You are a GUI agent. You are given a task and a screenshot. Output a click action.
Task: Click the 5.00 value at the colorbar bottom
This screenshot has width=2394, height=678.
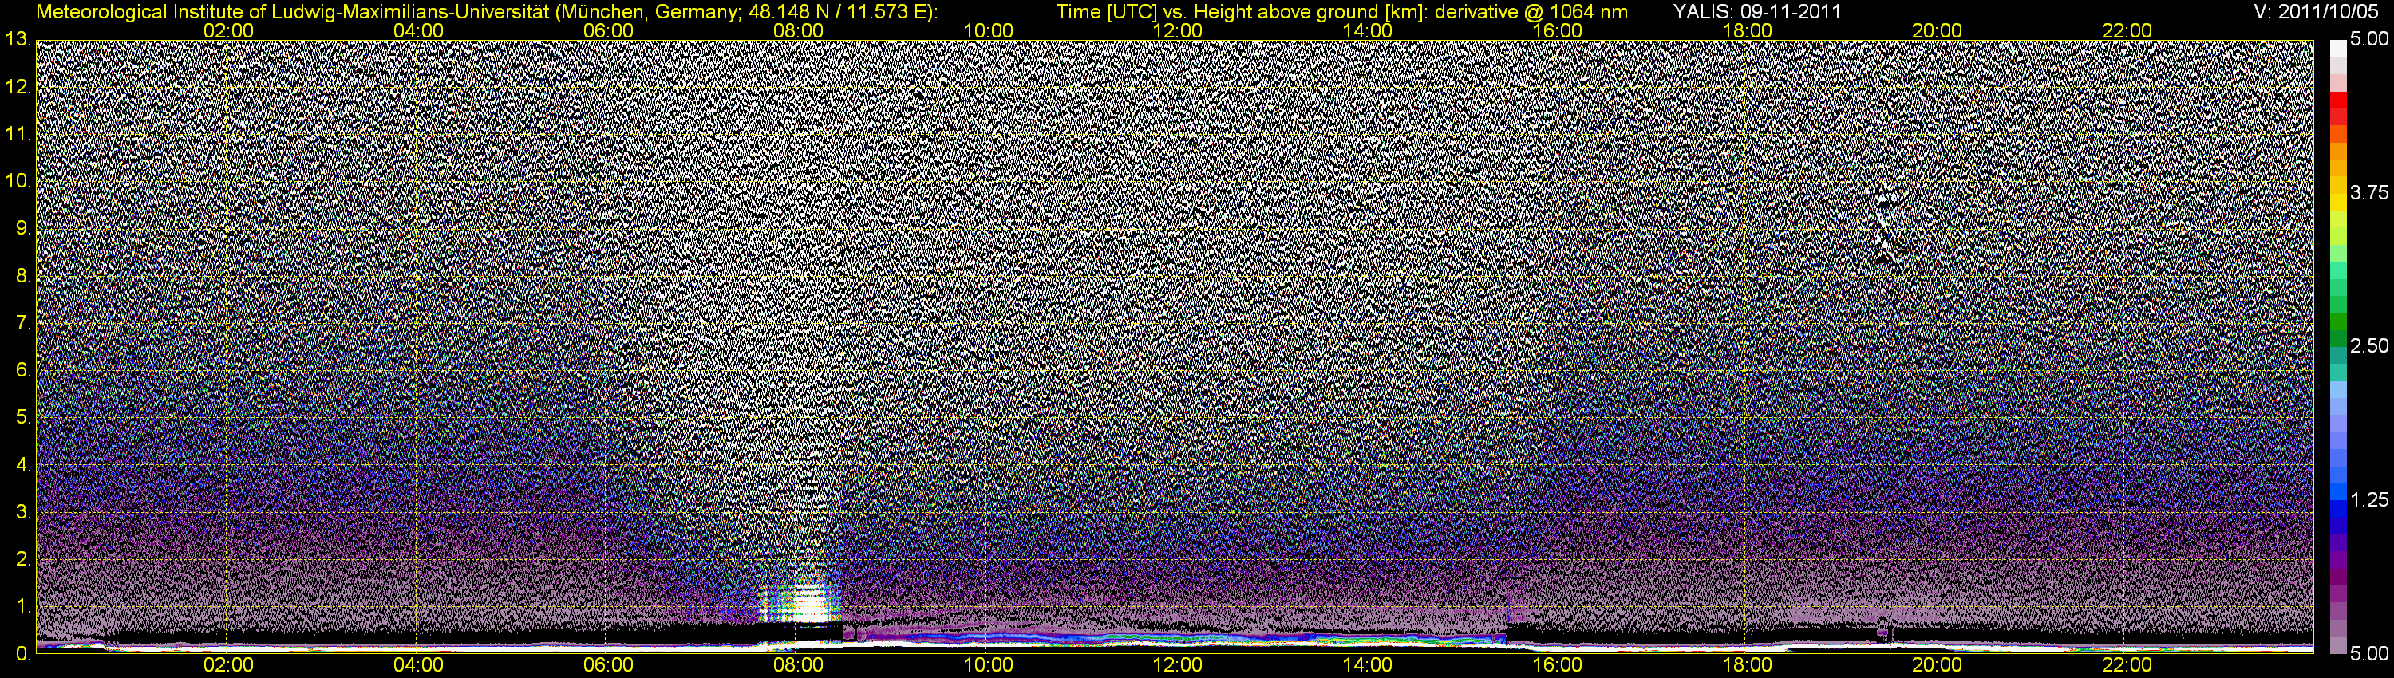click(2370, 654)
